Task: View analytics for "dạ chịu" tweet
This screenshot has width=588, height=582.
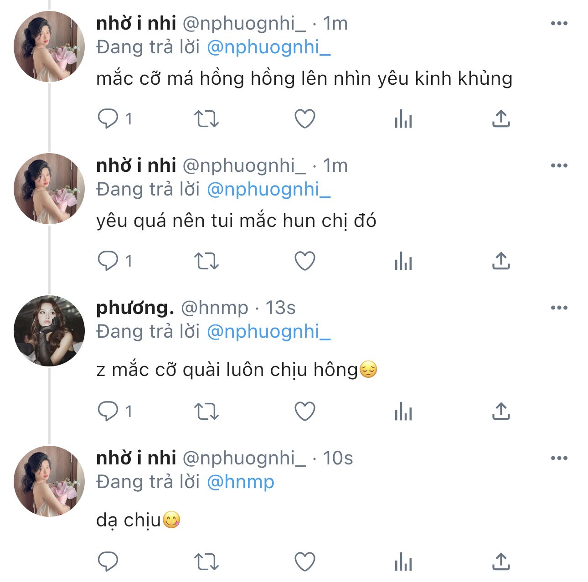Action: coord(403,561)
